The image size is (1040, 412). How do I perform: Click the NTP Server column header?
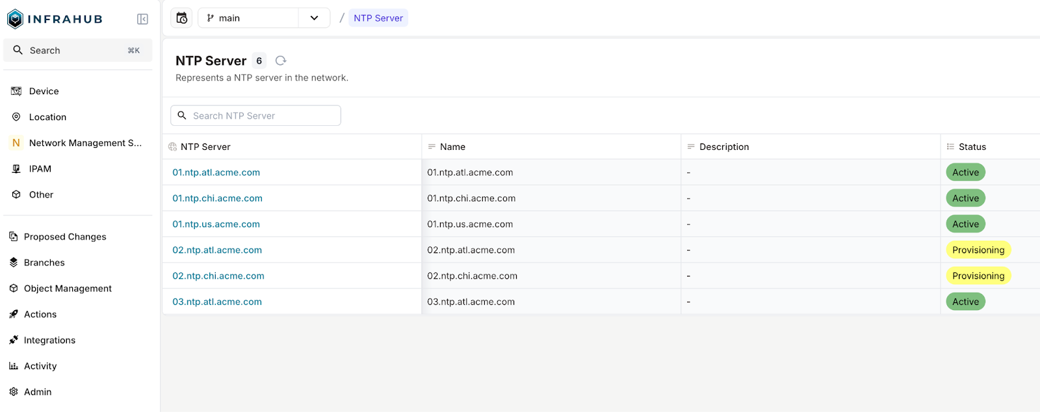(x=292, y=147)
